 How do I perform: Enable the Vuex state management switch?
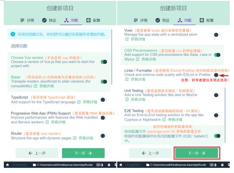tap(217, 35)
